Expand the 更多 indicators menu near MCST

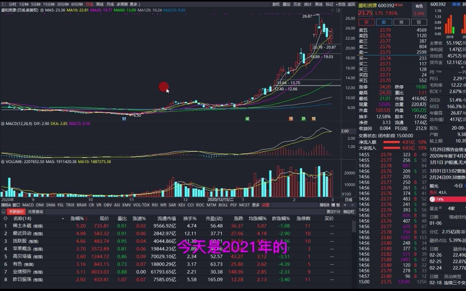point(256,205)
